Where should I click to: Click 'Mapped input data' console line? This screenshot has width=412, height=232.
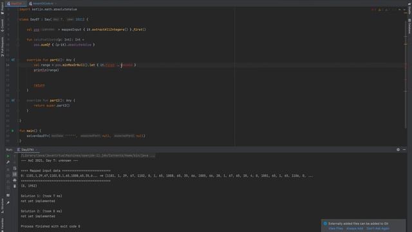click(x=66, y=171)
